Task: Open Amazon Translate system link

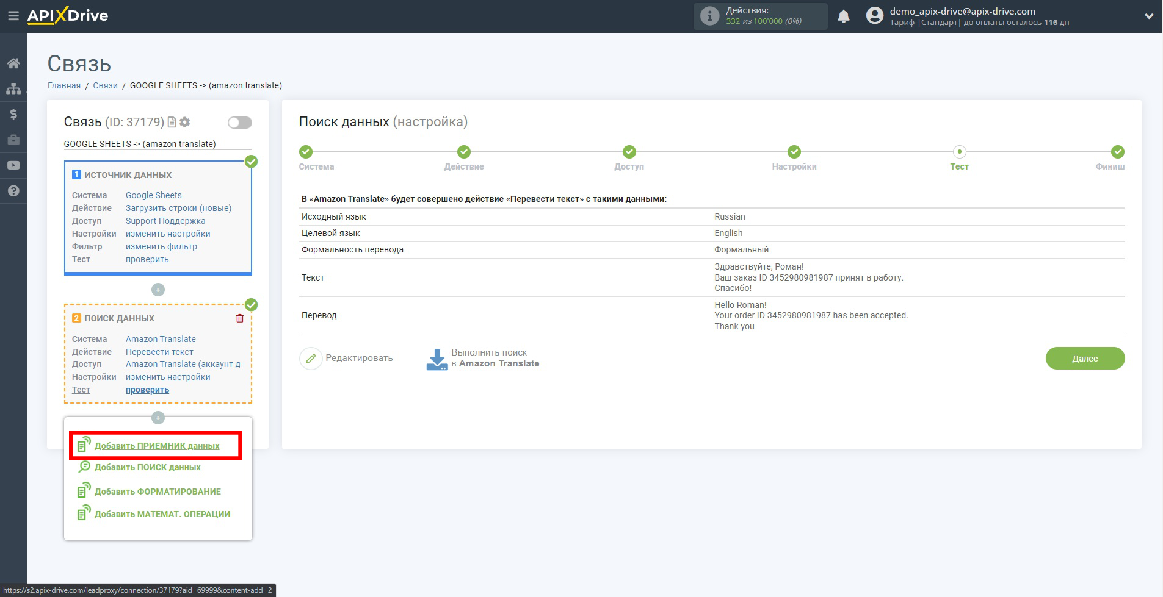Action: (161, 339)
